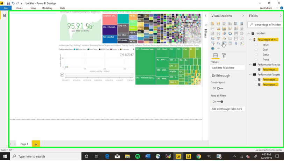Select the KPI visualization
284x161 pixels.
(242, 38)
